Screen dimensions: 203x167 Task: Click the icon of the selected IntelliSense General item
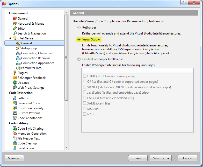[18, 43]
